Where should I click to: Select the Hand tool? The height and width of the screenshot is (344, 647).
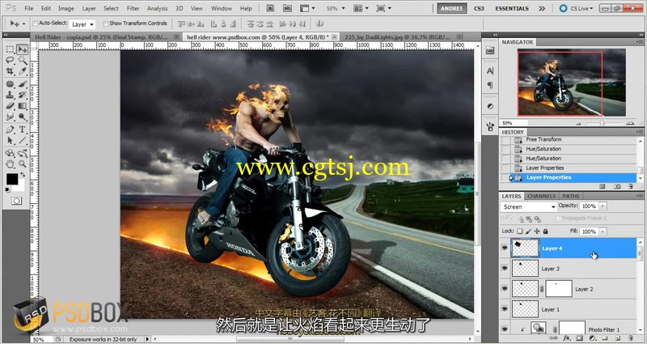pos(11,164)
